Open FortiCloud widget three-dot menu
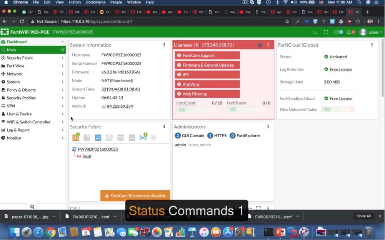The image size is (385, 240). pyautogui.click(x=372, y=45)
